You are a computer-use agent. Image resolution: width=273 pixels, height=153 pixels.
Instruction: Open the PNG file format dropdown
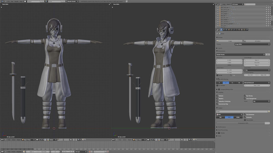(229, 114)
